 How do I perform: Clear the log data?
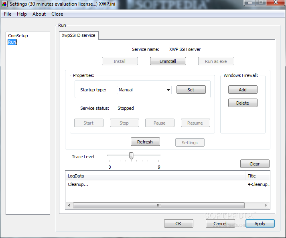click(x=255, y=163)
